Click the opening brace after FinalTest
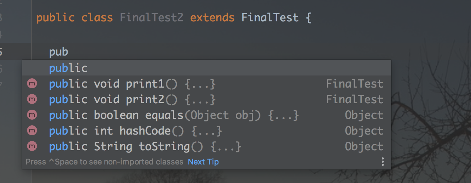The height and width of the screenshot is (183, 471). tap(308, 17)
